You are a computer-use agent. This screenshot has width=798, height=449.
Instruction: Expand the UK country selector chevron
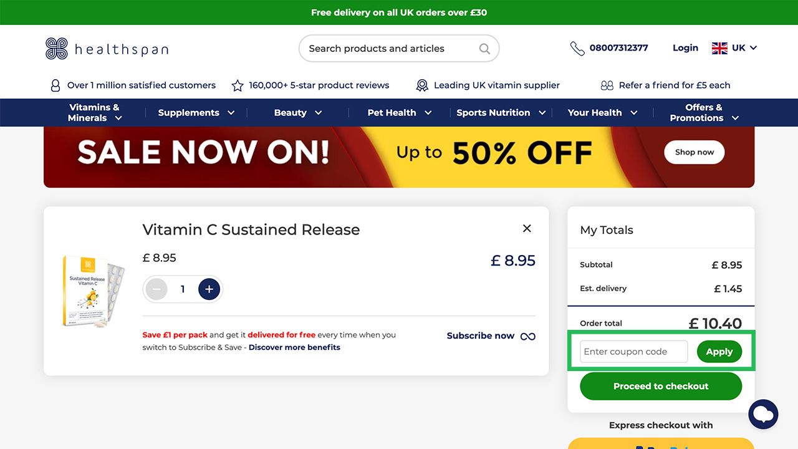coord(753,48)
